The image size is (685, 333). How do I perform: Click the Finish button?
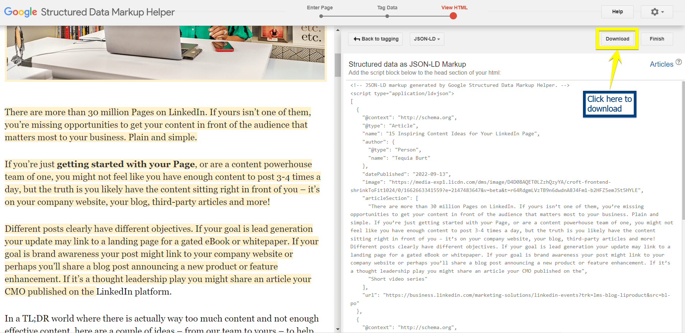[x=657, y=38]
